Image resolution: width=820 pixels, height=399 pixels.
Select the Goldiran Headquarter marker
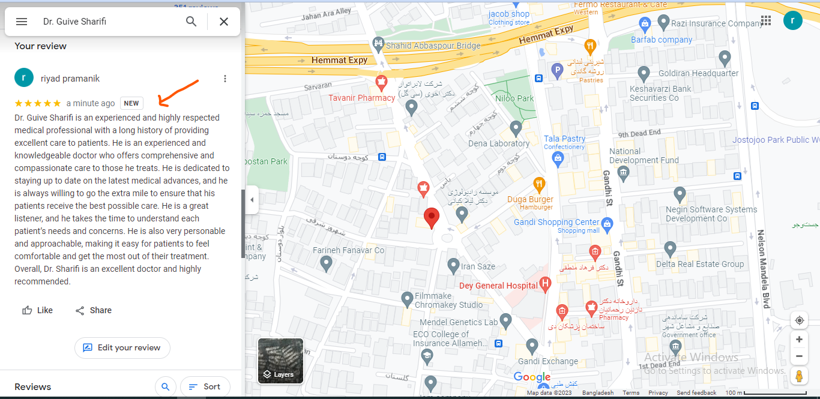725,58
